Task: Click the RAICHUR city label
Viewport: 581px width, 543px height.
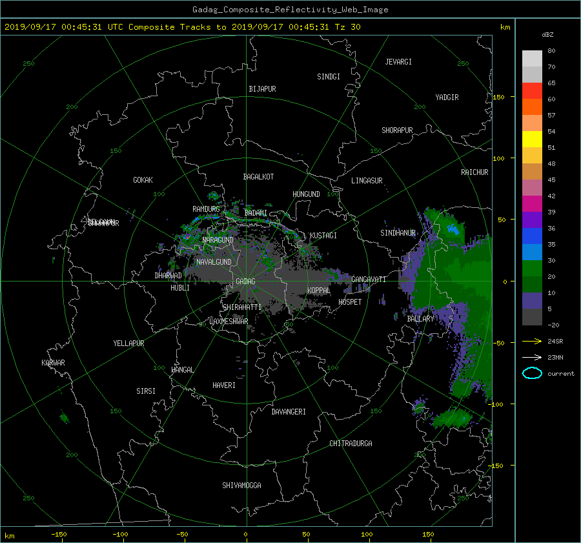Action: (x=474, y=172)
